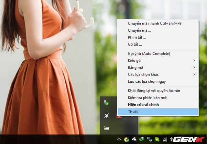Open the Chuyển mã ... option
Screen dimensions: 207x144
(158, 30)
